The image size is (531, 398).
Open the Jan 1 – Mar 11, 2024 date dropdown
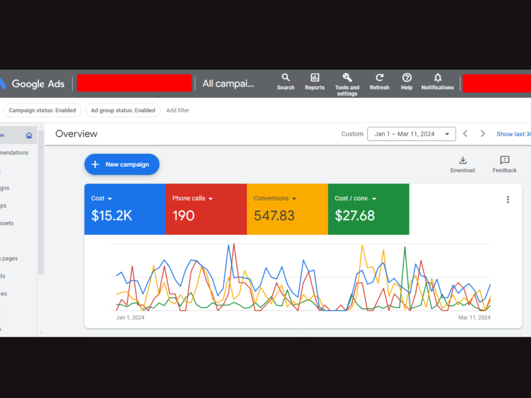tap(412, 134)
